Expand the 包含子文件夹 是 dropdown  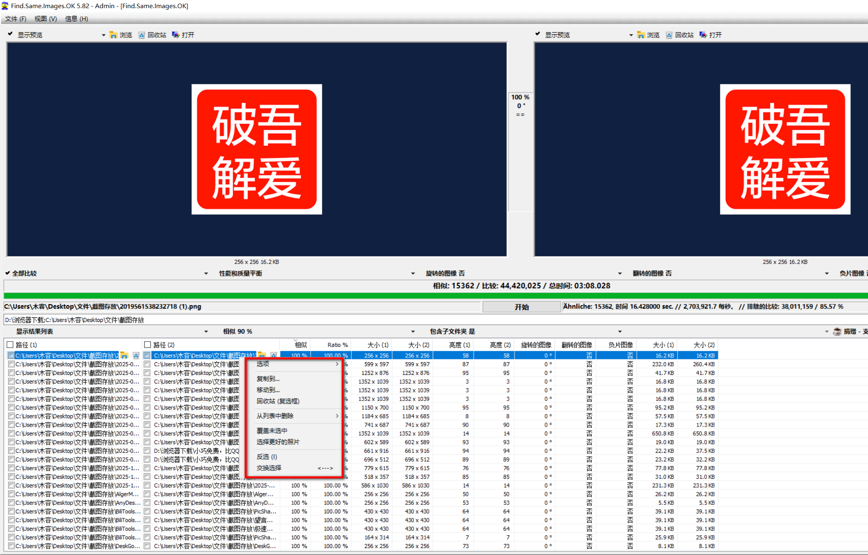[619, 331]
